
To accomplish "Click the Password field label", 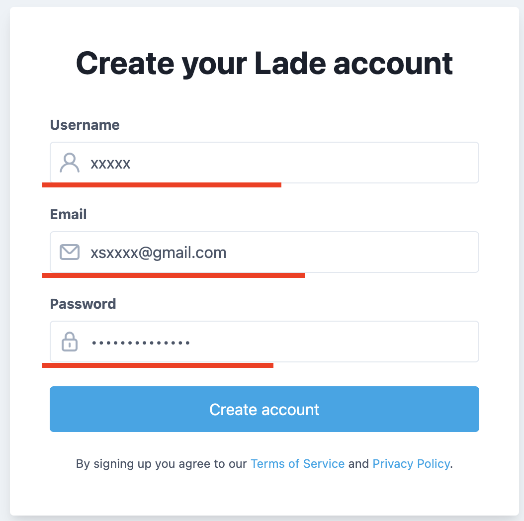I will coord(83,304).
